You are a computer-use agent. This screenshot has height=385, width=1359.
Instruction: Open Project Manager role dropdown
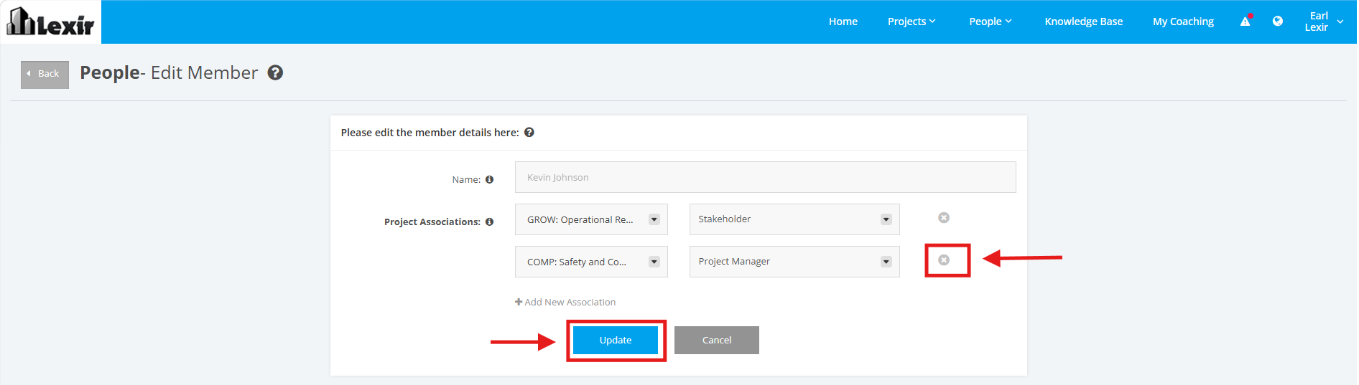(x=794, y=262)
